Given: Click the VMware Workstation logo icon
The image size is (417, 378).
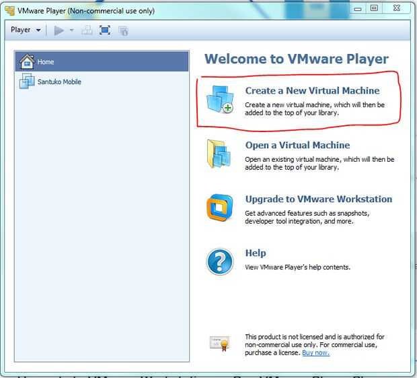Looking at the screenshot, I should point(220,208).
